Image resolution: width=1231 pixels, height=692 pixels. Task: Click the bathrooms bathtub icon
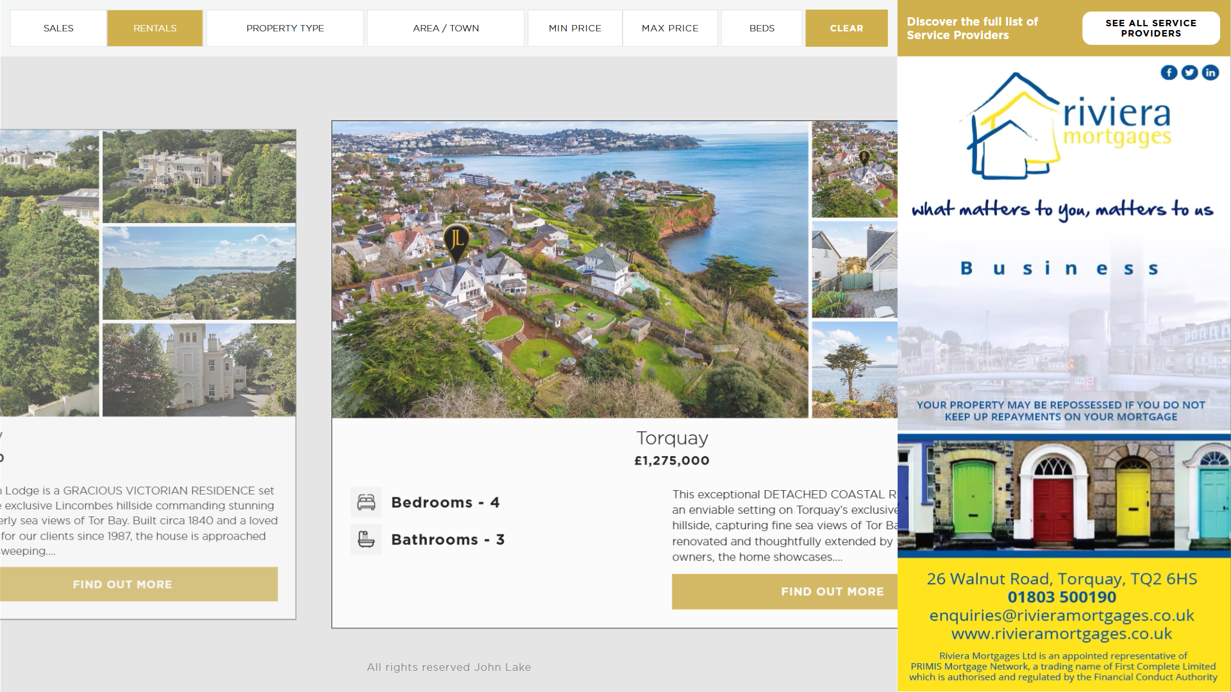[366, 540]
